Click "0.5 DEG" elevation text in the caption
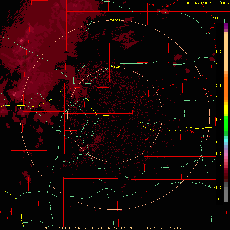Viewport: 230px width, 230px height. point(128,228)
